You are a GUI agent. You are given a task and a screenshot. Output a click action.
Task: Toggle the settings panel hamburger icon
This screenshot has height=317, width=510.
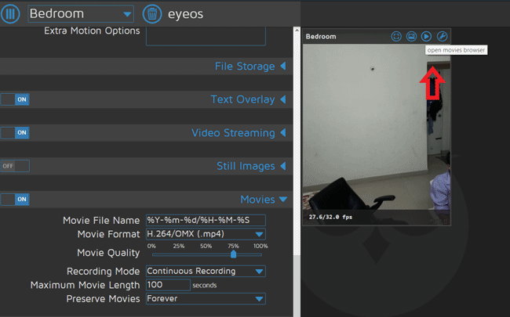[10, 14]
